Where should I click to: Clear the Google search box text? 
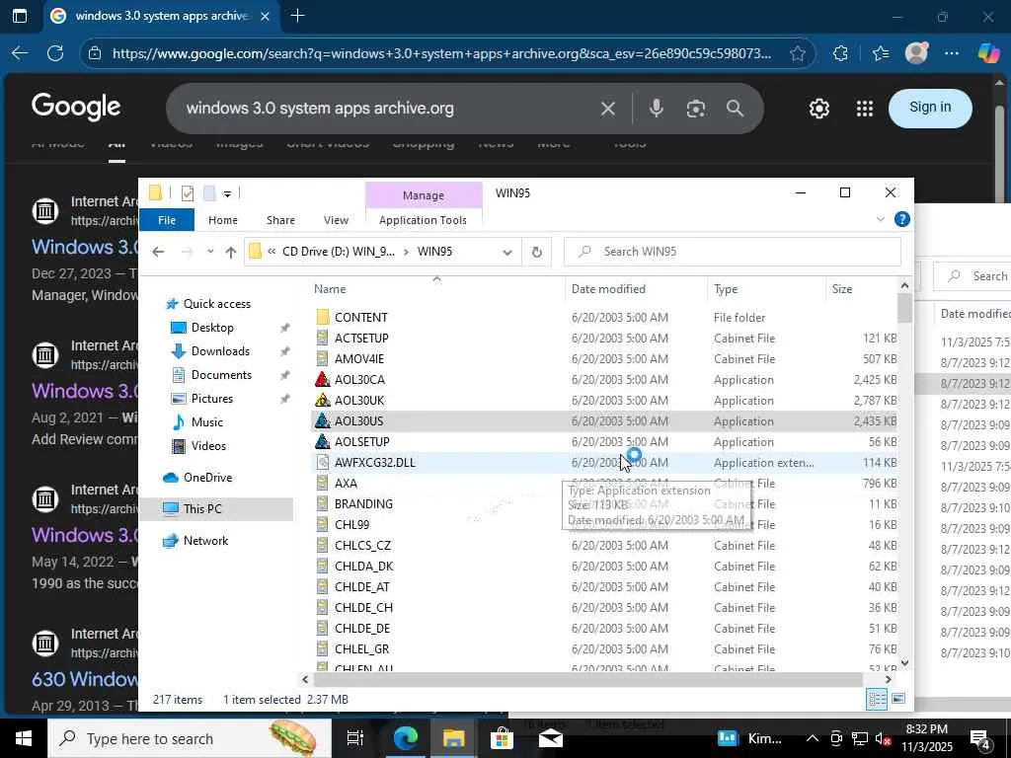coord(607,109)
